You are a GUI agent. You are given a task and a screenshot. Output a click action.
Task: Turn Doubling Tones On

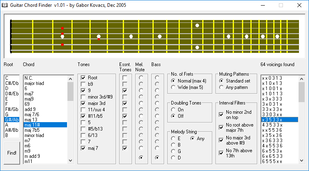point(173,110)
